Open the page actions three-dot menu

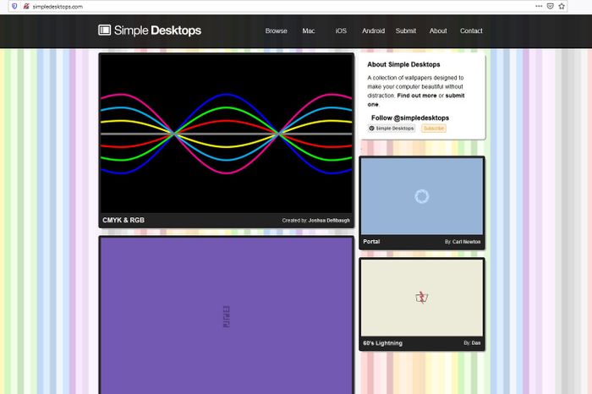[538, 6]
